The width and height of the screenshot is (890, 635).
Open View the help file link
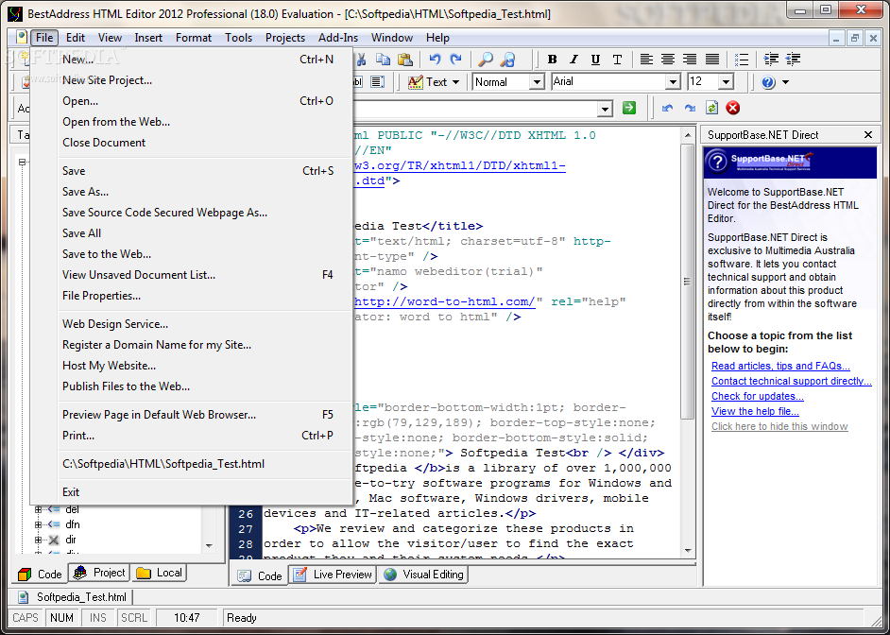(x=755, y=411)
